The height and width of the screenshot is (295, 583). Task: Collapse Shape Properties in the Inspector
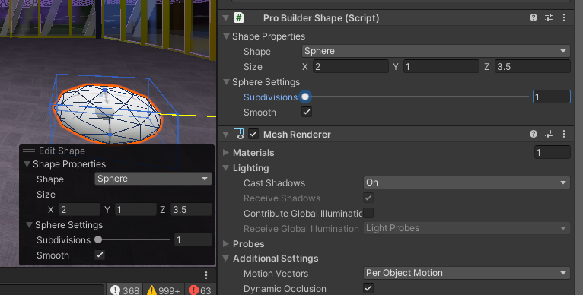pyautogui.click(x=226, y=36)
